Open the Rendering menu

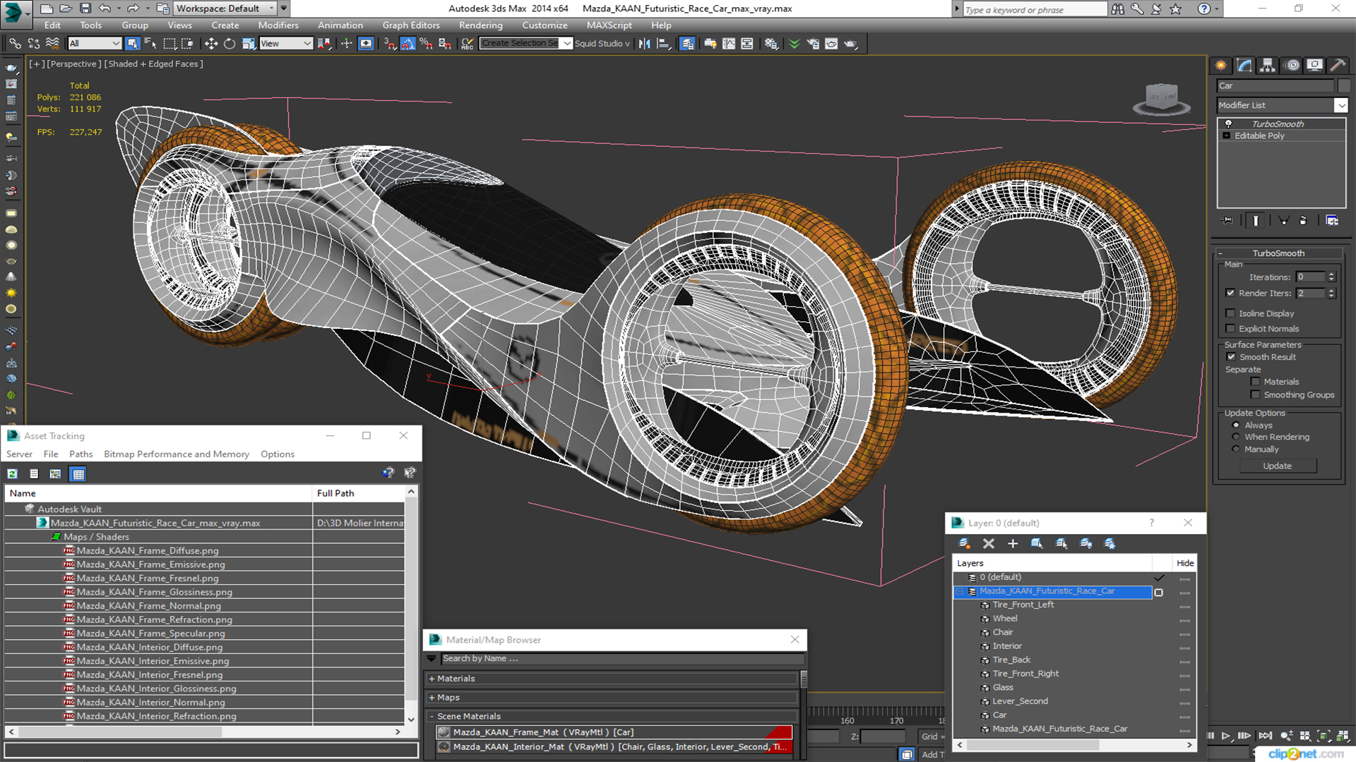tap(480, 25)
